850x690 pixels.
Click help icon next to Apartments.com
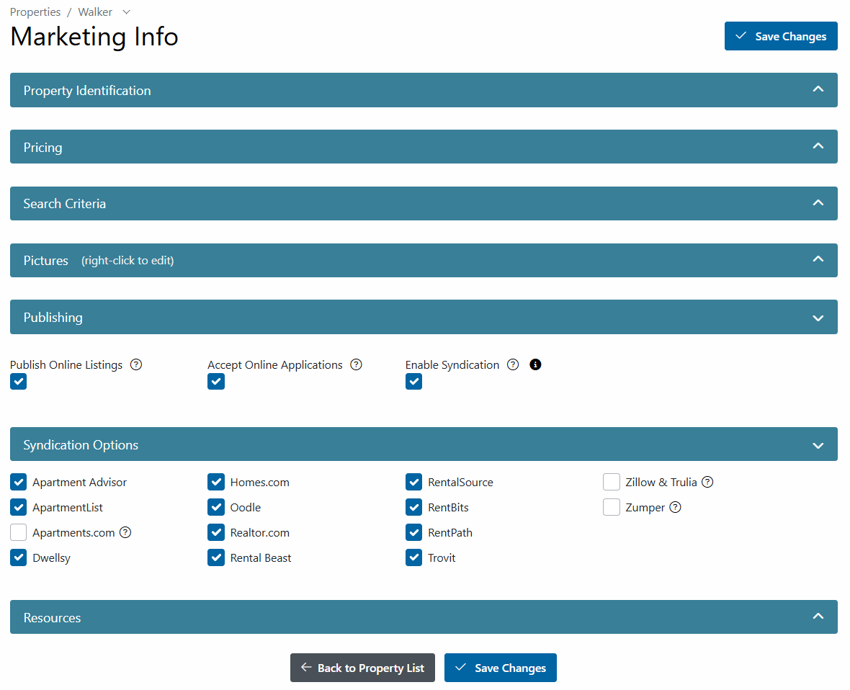pos(125,532)
